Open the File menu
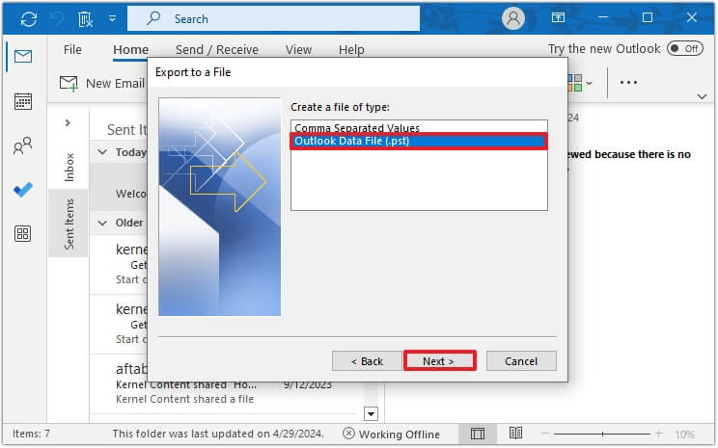Image resolution: width=718 pixels, height=448 pixels. pyautogui.click(x=72, y=49)
